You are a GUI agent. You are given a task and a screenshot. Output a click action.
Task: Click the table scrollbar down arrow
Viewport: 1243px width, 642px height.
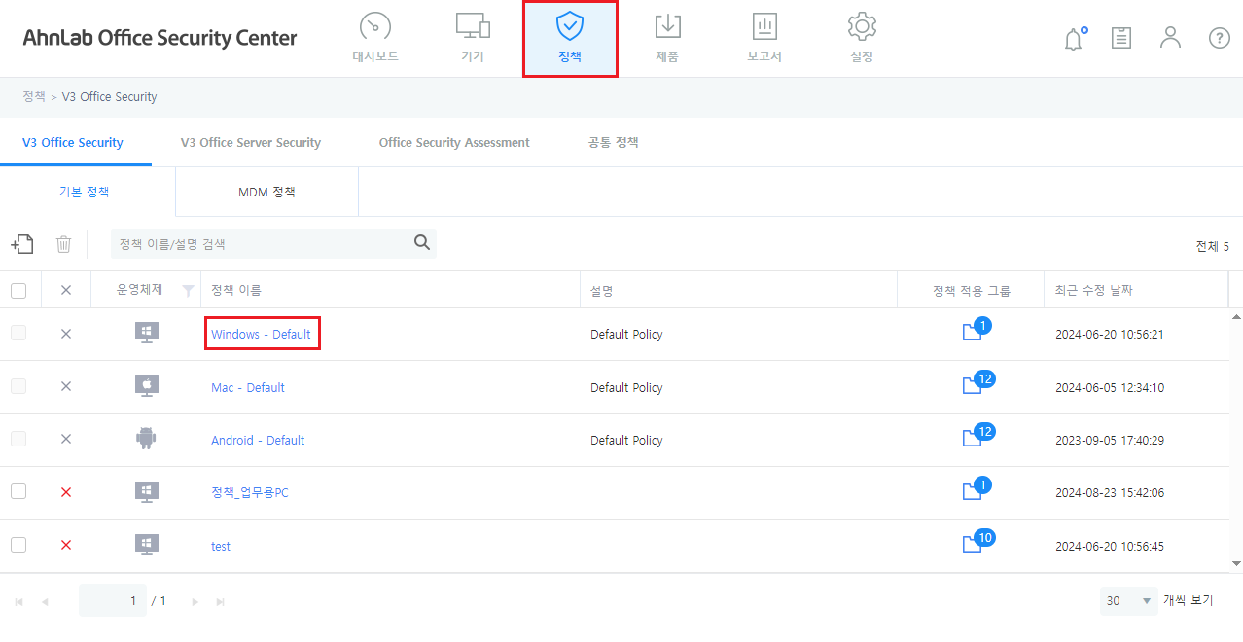(1236, 564)
